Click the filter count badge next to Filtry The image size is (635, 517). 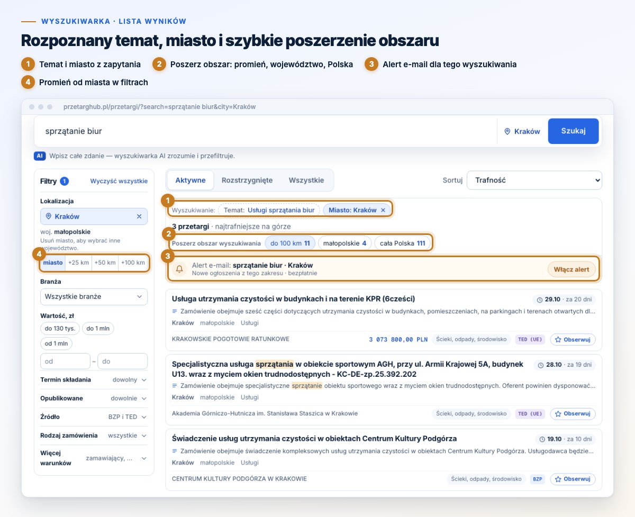[x=65, y=181]
